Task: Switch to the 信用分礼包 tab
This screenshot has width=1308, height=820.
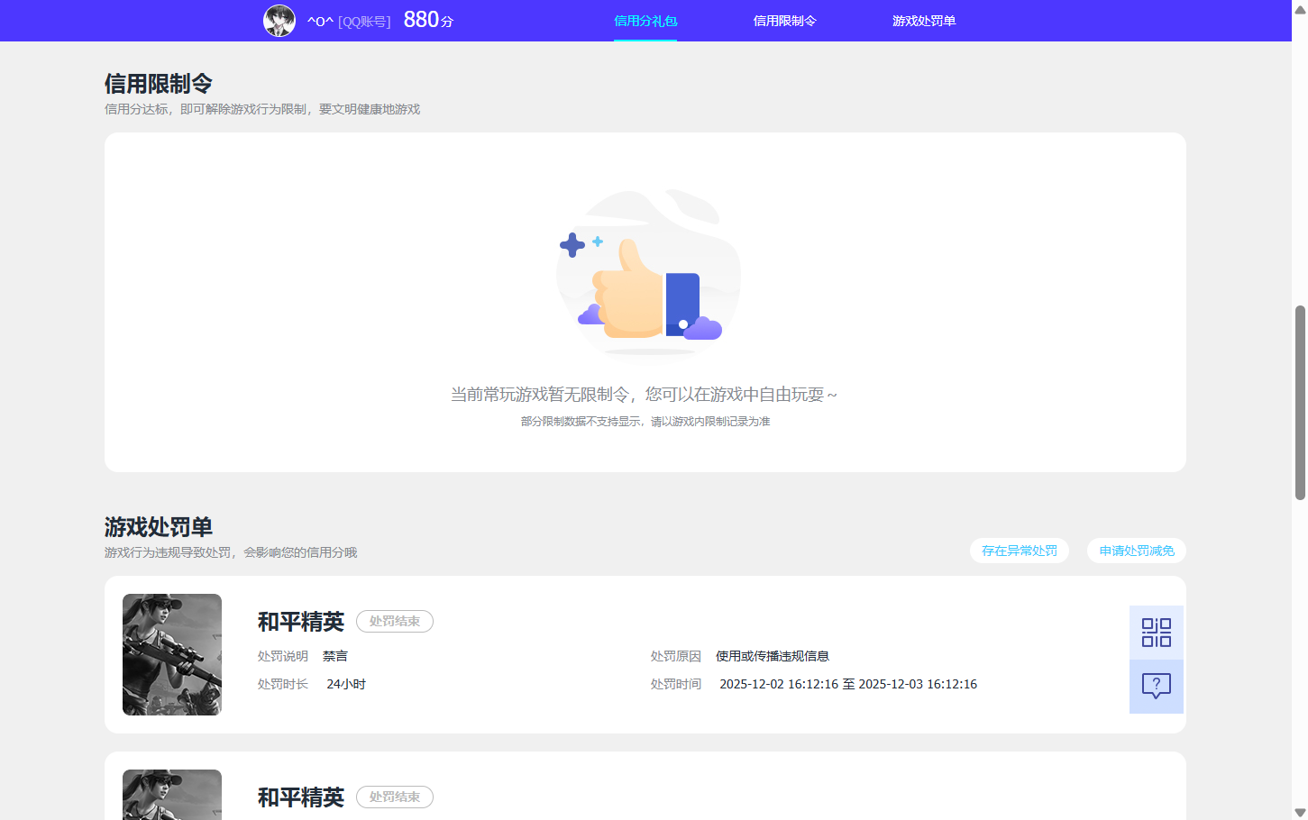Action: pos(645,20)
